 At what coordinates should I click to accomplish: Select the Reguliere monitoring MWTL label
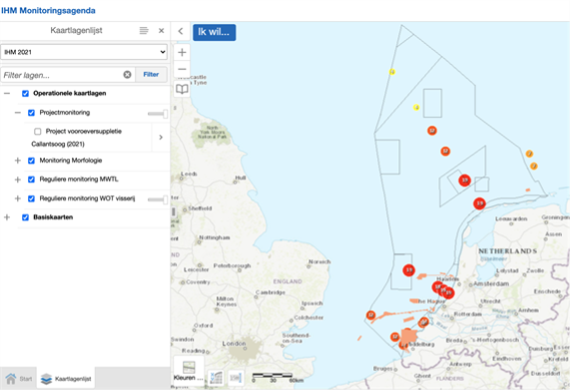pos(79,180)
